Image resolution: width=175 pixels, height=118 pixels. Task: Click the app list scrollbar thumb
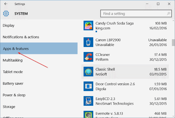tap(173, 42)
